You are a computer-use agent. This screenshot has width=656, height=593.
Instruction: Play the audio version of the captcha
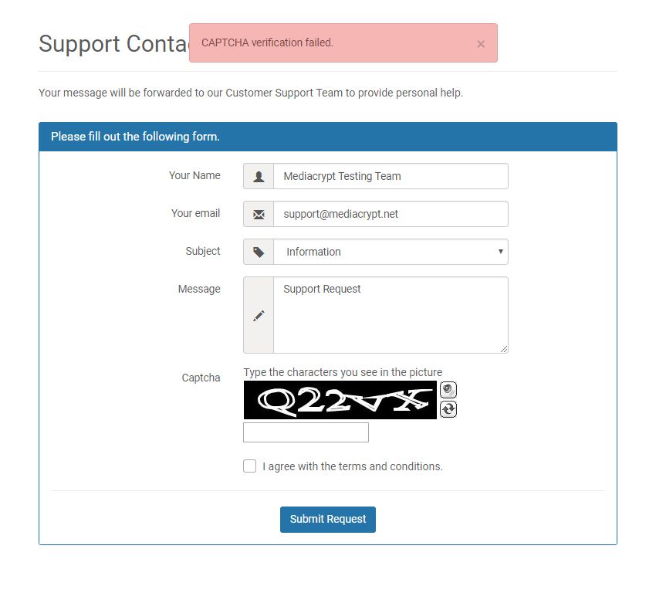point(448,390)
